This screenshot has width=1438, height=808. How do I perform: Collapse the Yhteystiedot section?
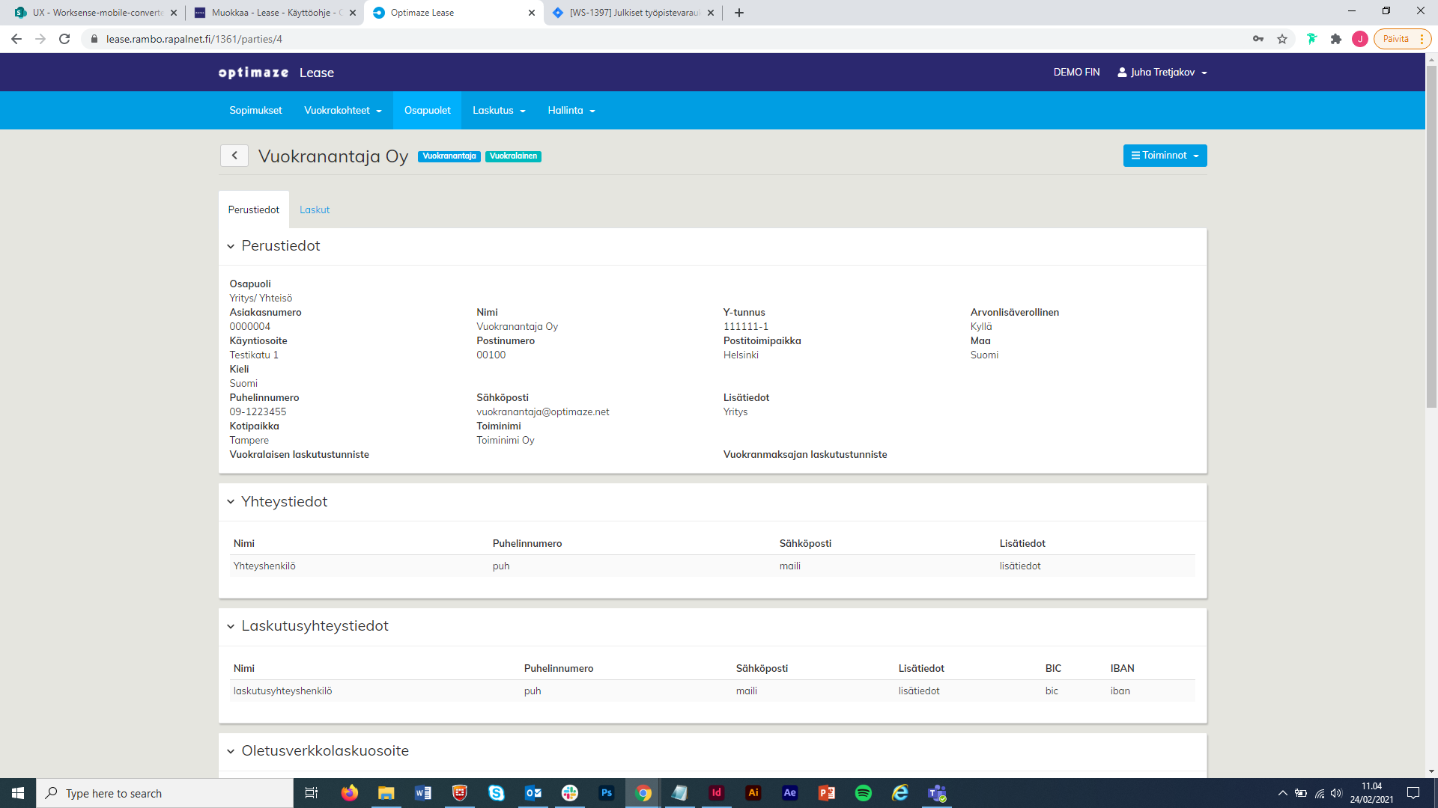point(231,502)
